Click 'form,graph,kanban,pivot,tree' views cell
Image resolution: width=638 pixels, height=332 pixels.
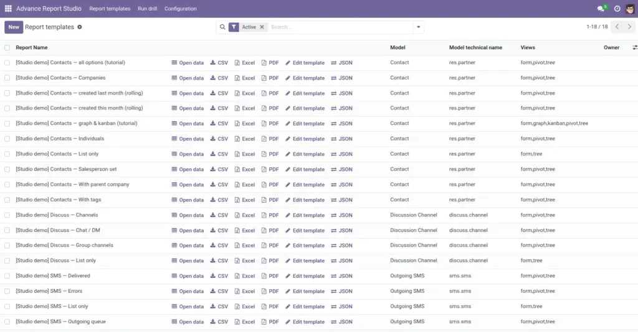pyautogui.click(x=554, y=123)
